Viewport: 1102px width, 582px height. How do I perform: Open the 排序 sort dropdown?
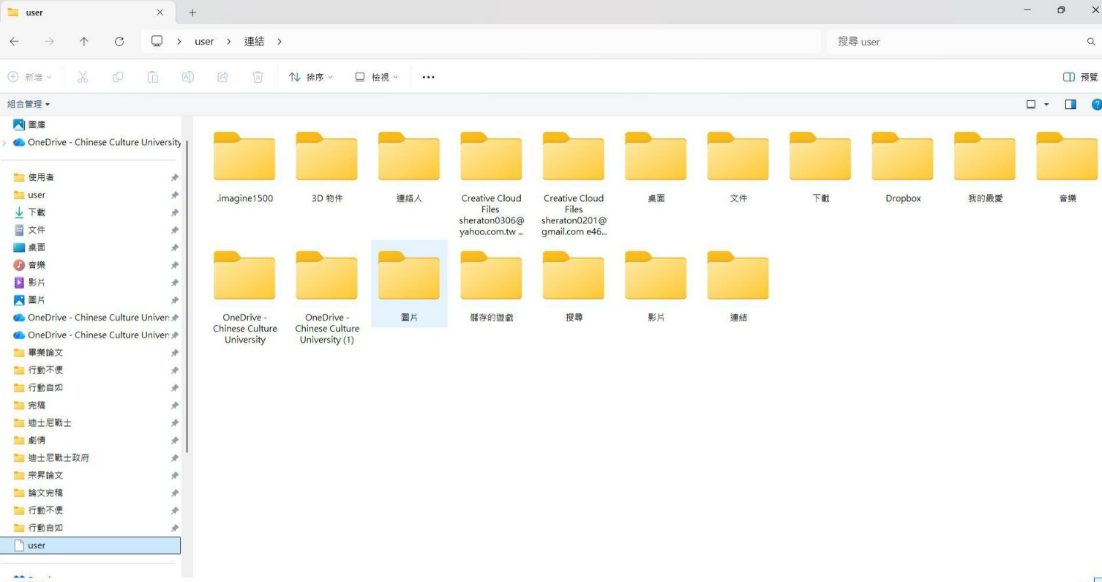coord(311,76)
